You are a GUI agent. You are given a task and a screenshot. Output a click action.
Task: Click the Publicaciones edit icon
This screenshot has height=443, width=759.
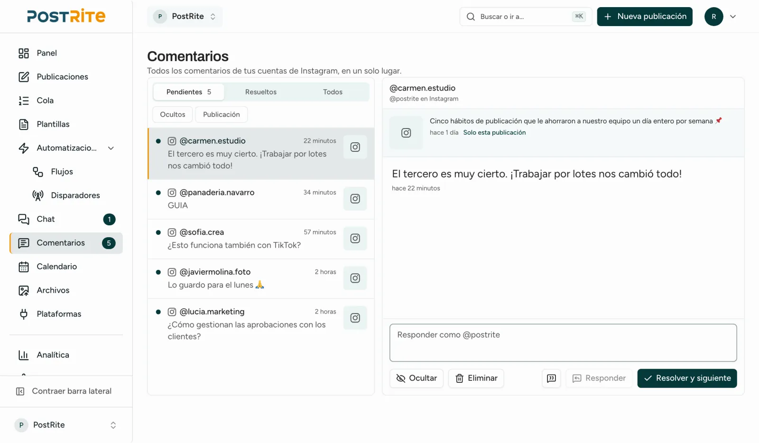click(x=24, y=77)
